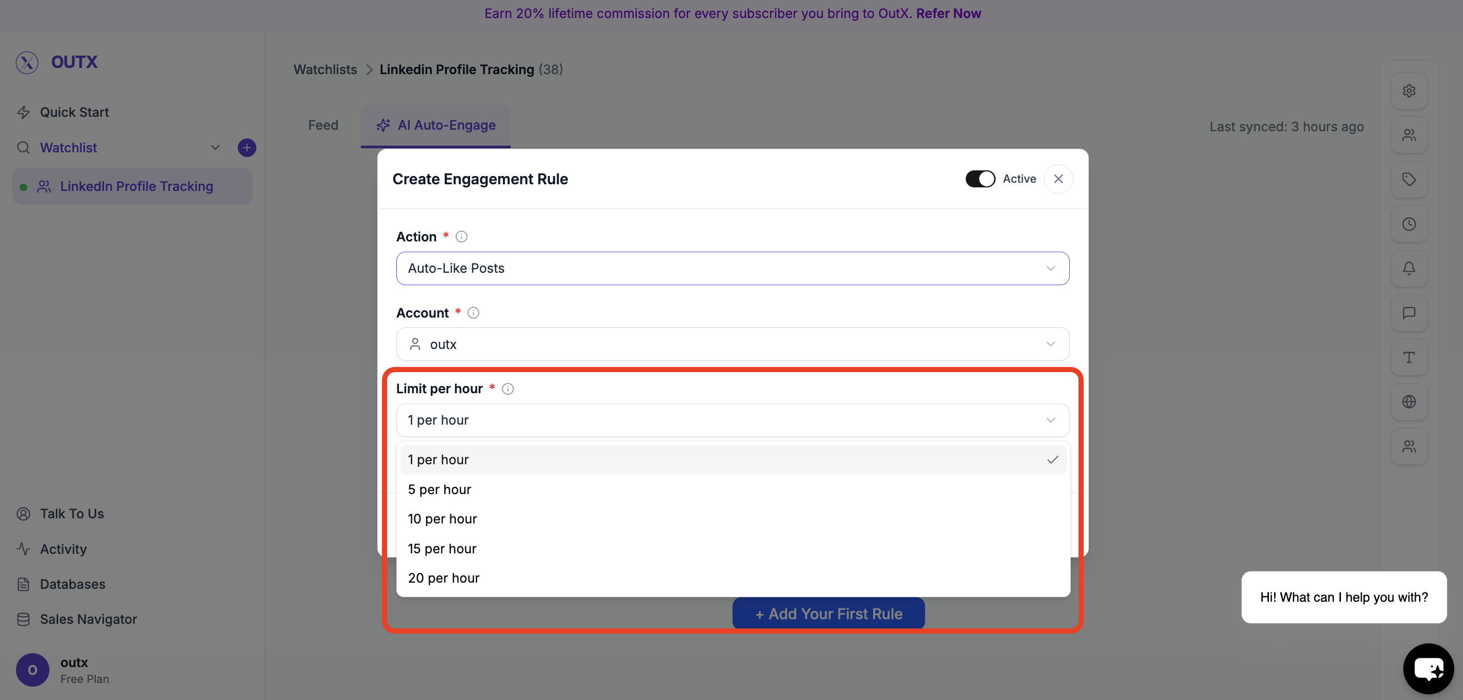
Task: Click Add Your First Rule button
Action: [x=828, y=614]
